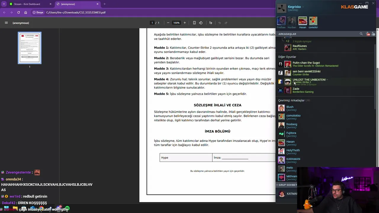
Task: Close the Stream - Kick Dashboard tab
Action: click(50, 4)
